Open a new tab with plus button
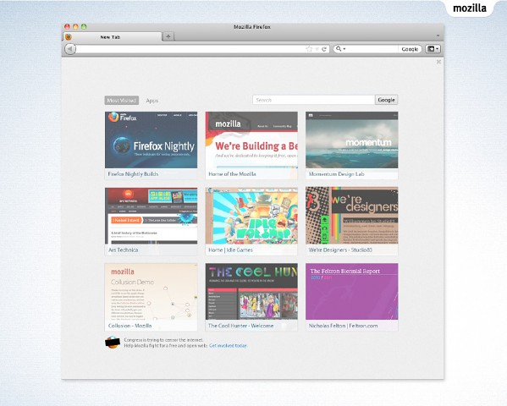 [168, 36]
